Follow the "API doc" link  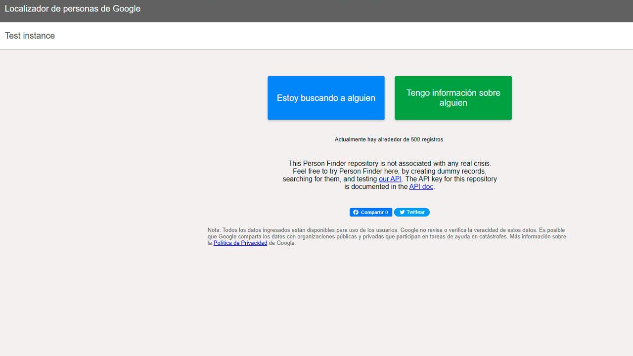(421, 187)
